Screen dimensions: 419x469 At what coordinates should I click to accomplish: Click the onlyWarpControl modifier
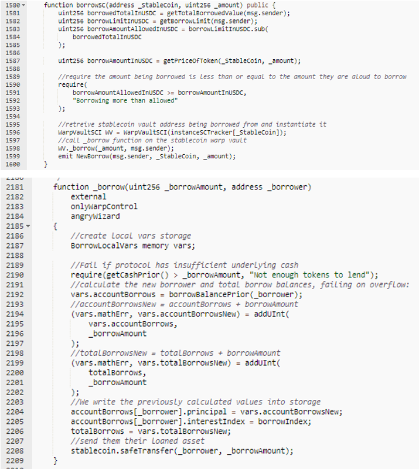pos(104,207)
